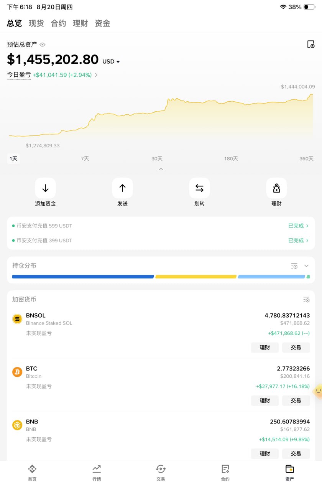Tap 交易 button in BTC row
The width and height of the screenshot is (322, 491).
coord(296,400)
